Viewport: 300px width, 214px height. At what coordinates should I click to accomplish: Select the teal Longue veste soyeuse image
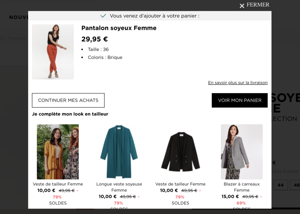119,152
